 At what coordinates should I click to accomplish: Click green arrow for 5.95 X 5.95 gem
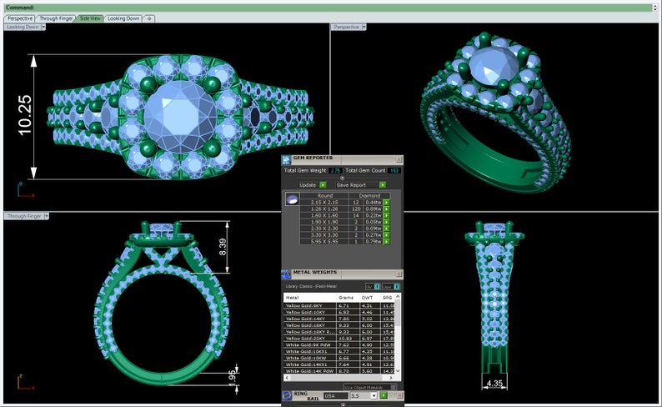(x=386, y=242)
